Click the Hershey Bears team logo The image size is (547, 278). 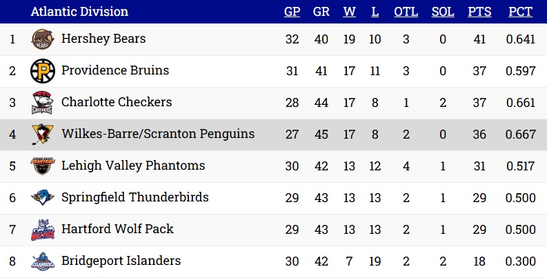coord(43,39)
